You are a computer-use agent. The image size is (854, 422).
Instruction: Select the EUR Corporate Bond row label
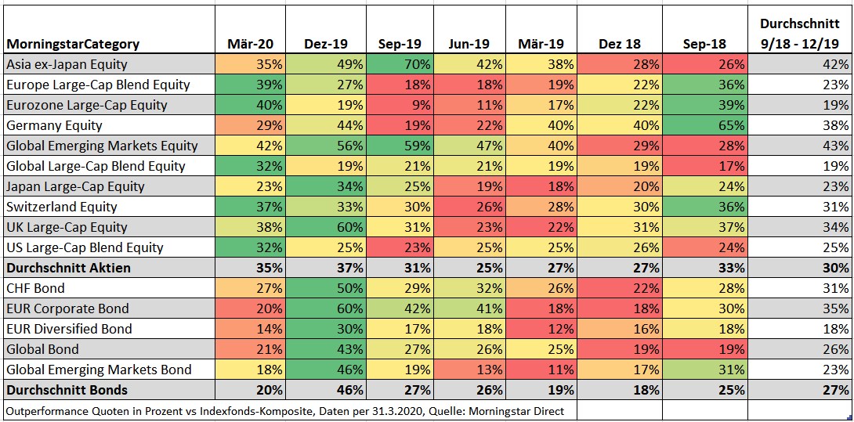(x=67, y=308)
